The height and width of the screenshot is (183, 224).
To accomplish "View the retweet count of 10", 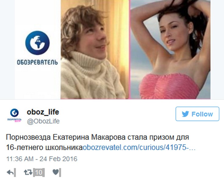I will (x=39, y=172).
